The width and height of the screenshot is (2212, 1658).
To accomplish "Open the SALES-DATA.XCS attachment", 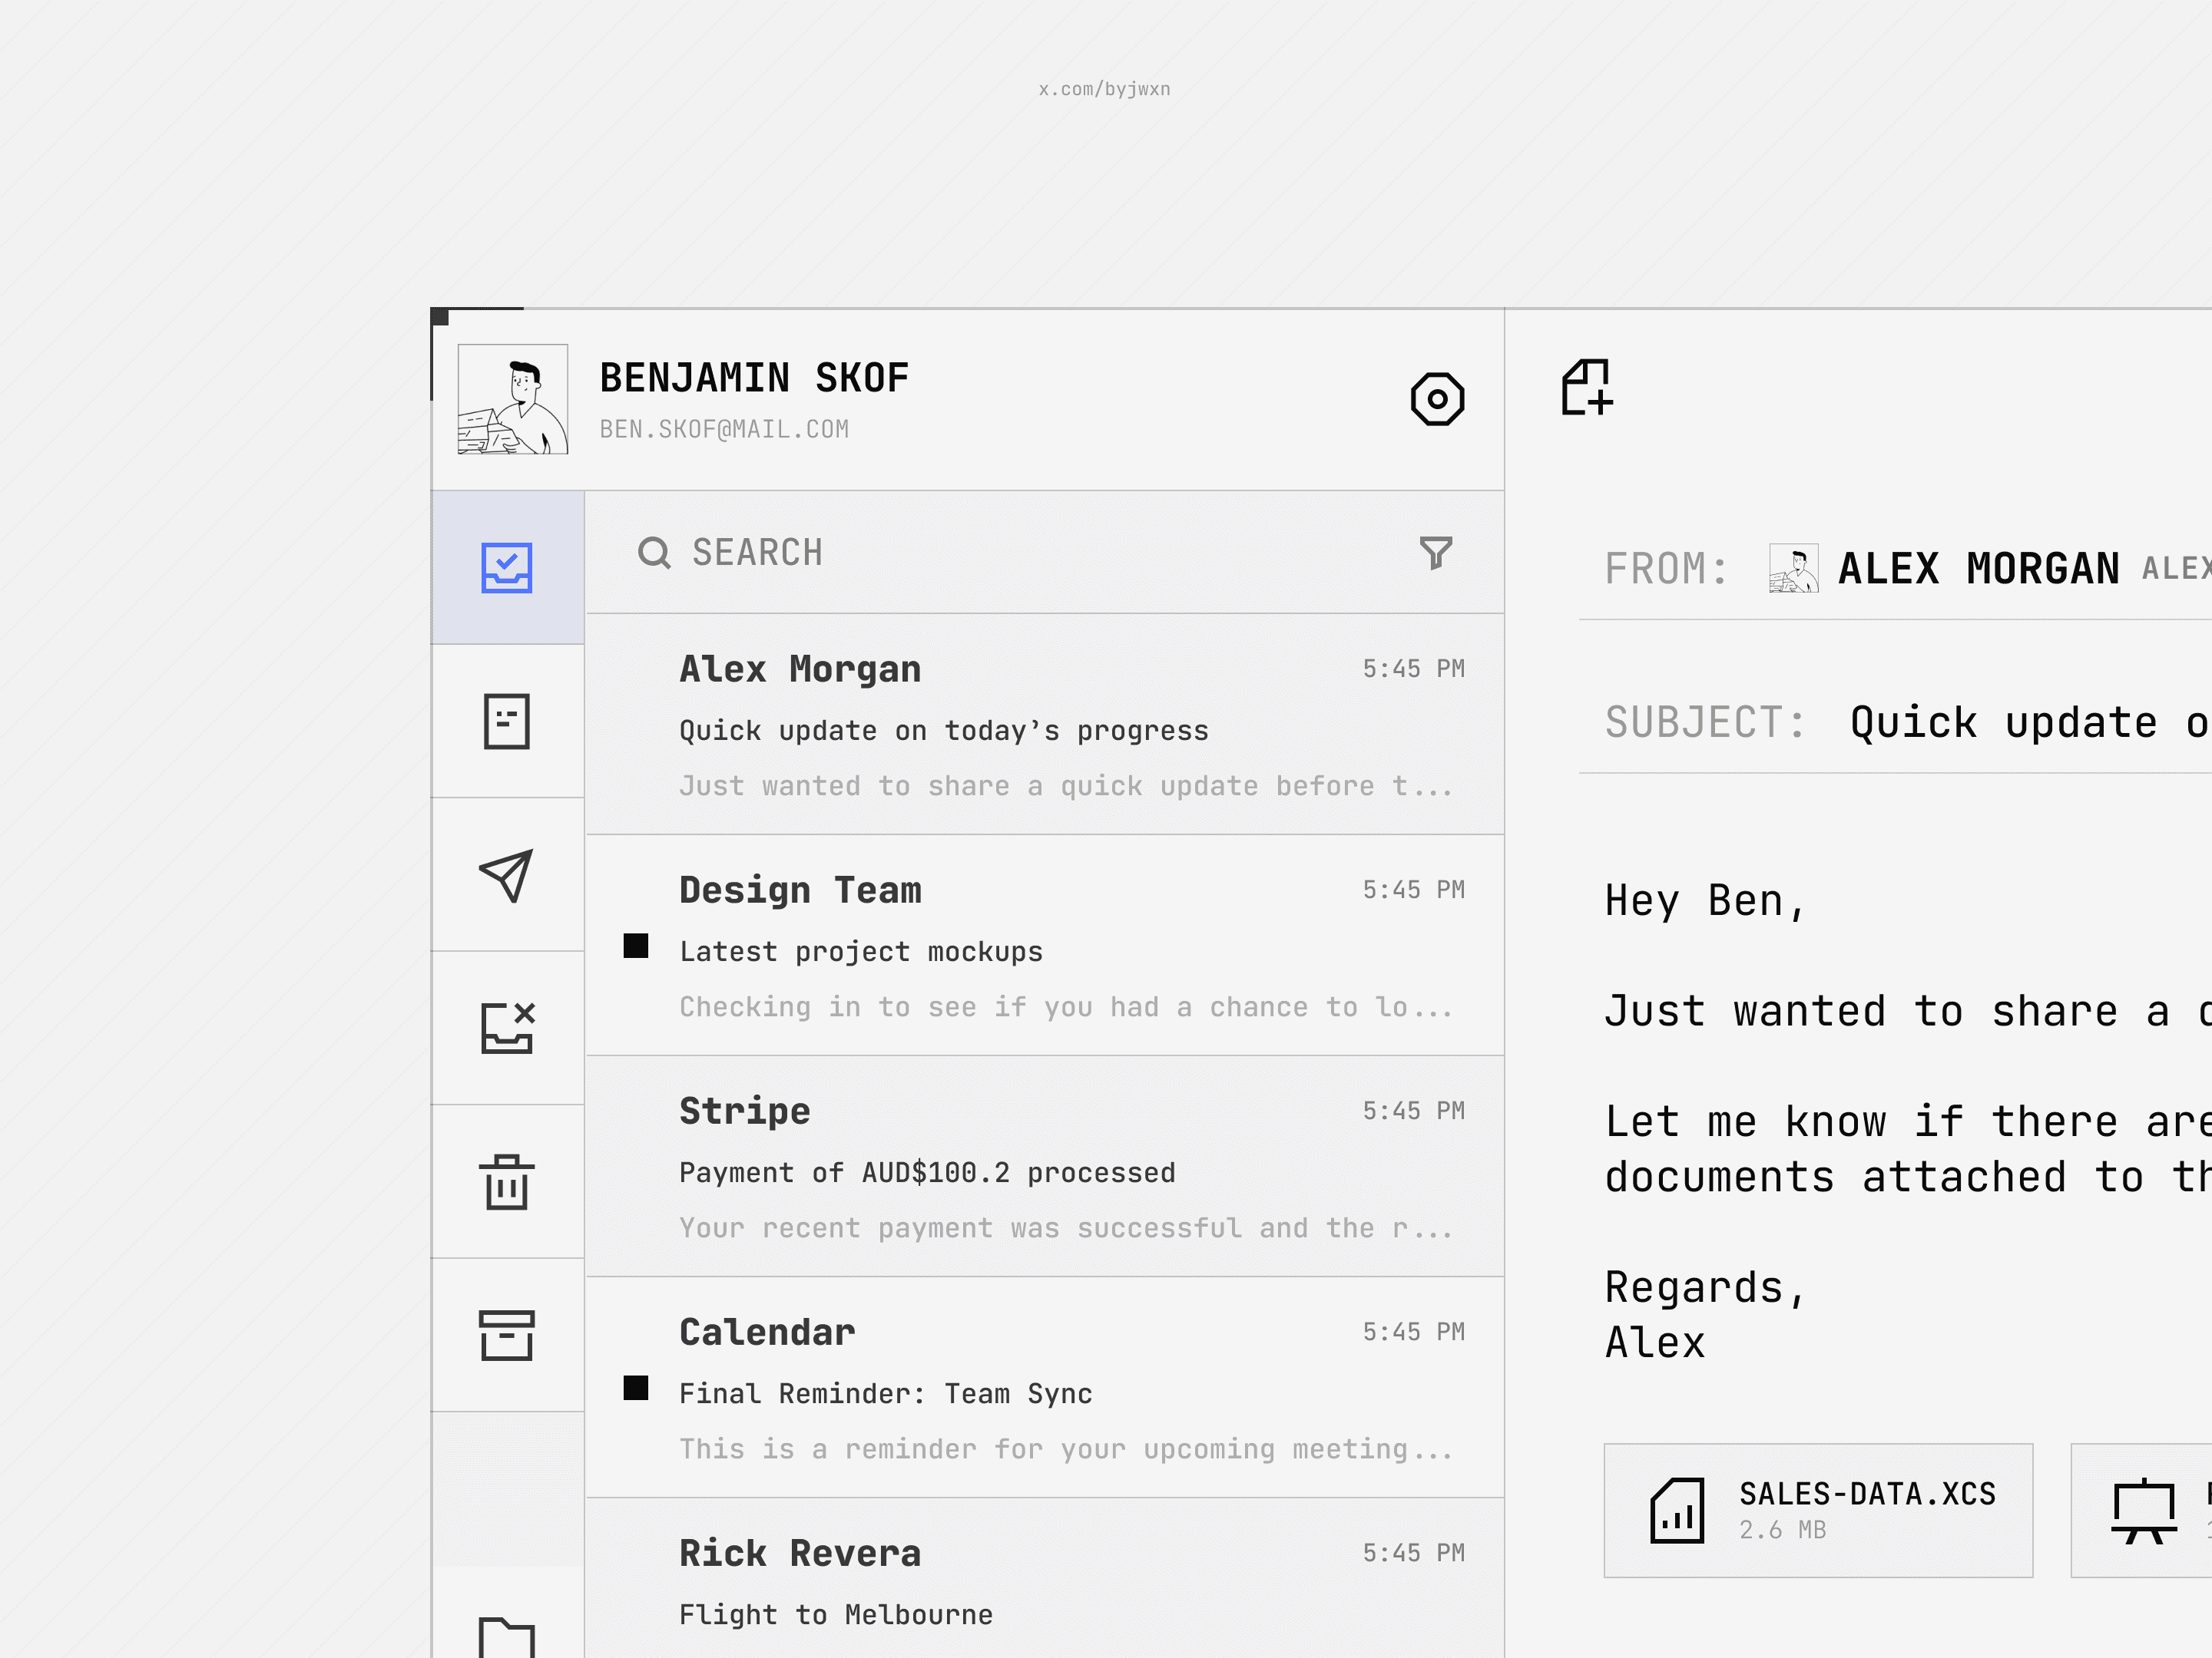I will point(1817,1510).
